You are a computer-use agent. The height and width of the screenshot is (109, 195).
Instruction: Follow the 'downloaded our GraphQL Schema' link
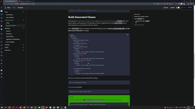coord(86,21)
